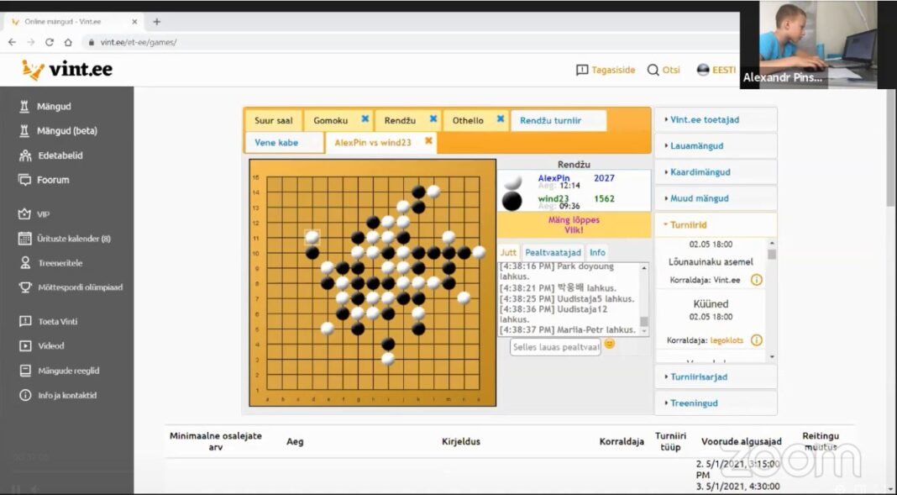Image resolution: width=897 pixels, height=495 pixels.
Task: Close the AlexPin vs wind23 tab
Action: [x=428, y=141]
